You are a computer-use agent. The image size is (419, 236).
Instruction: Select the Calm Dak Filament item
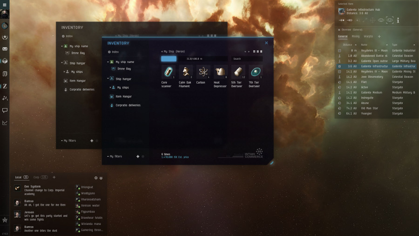pyautogui.click(x=185, y=71)
